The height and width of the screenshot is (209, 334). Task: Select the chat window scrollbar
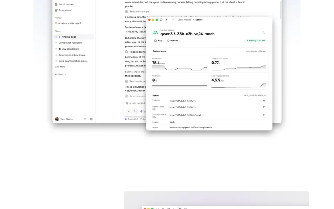click(x=281, y=9)
